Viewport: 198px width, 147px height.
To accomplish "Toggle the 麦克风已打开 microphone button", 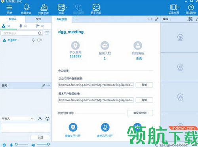I will [x=105, y=127].
